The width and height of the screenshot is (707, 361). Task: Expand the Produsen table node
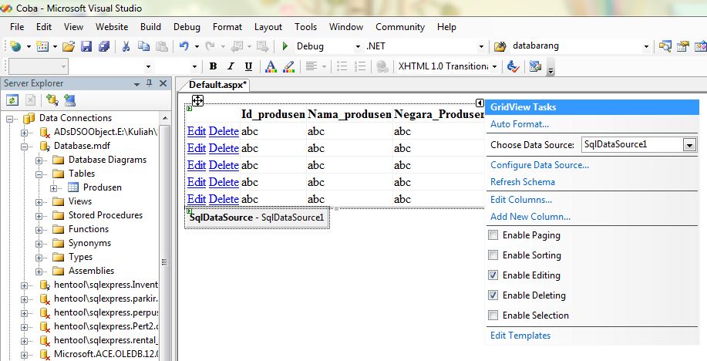pos(53,188)
